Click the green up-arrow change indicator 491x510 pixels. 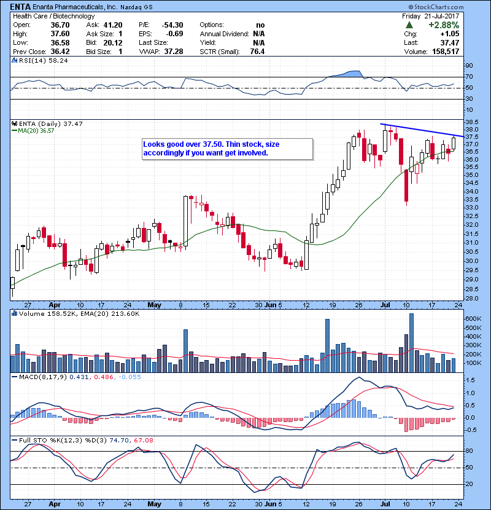coord(409,25)
